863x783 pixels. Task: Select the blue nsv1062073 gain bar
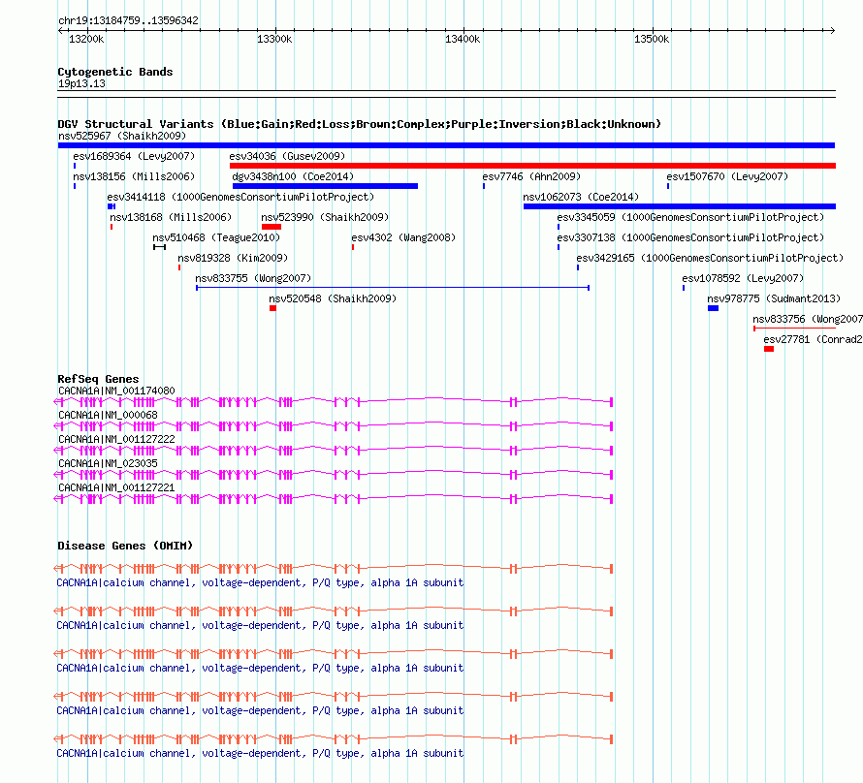coord(679,206)
